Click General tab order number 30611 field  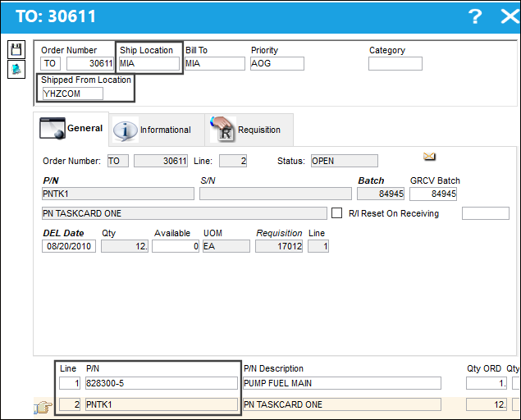click(161, 161)
